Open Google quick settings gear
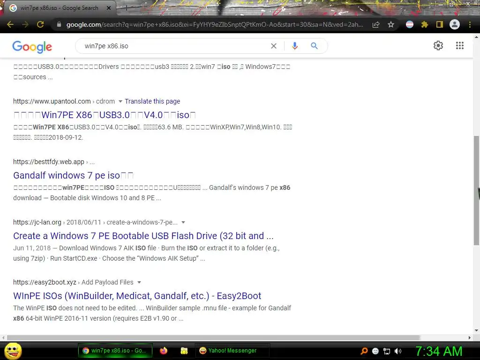The width and height of the screenshot is (480, 360). [x=438, y=45]
